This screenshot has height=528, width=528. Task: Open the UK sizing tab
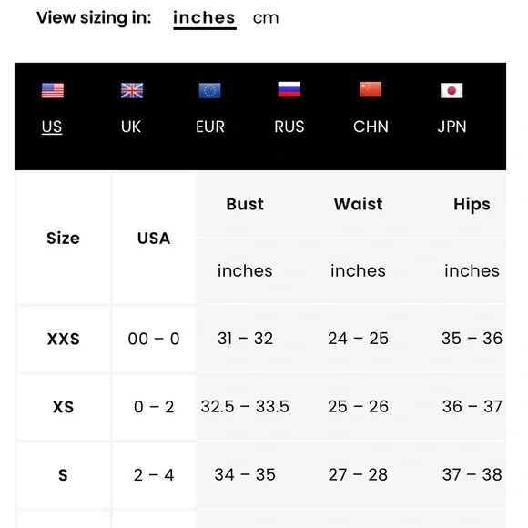pos(131,127)
